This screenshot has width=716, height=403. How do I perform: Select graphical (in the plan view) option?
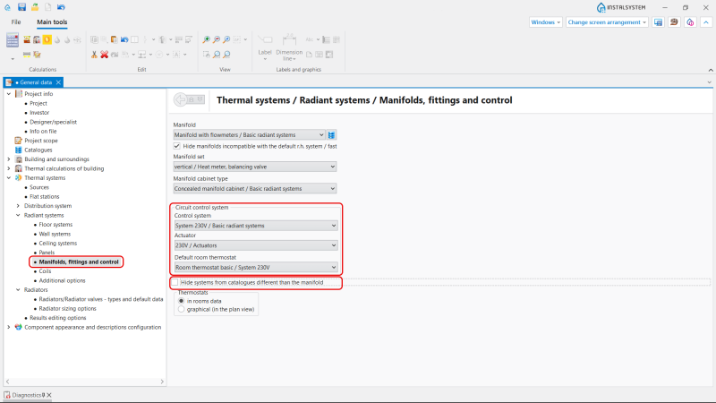[182, 309]
